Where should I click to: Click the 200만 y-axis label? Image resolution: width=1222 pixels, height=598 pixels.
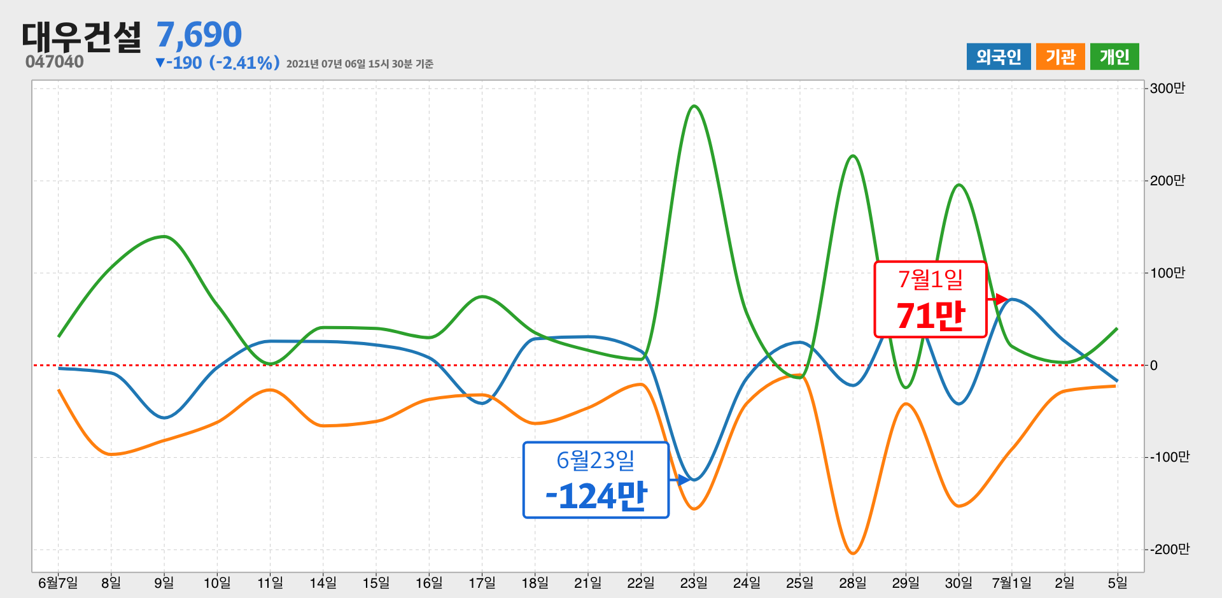[x=1167, y=181]
